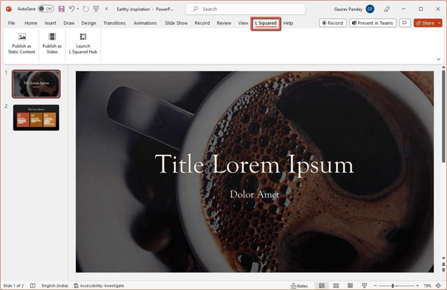Viewport: 447px width, 290px height.
Task: Go to previous slide double arrow
Action: coord(443,265)
